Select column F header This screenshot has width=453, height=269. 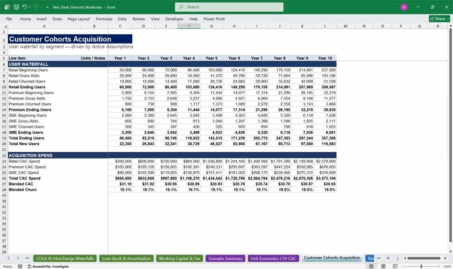189,26
